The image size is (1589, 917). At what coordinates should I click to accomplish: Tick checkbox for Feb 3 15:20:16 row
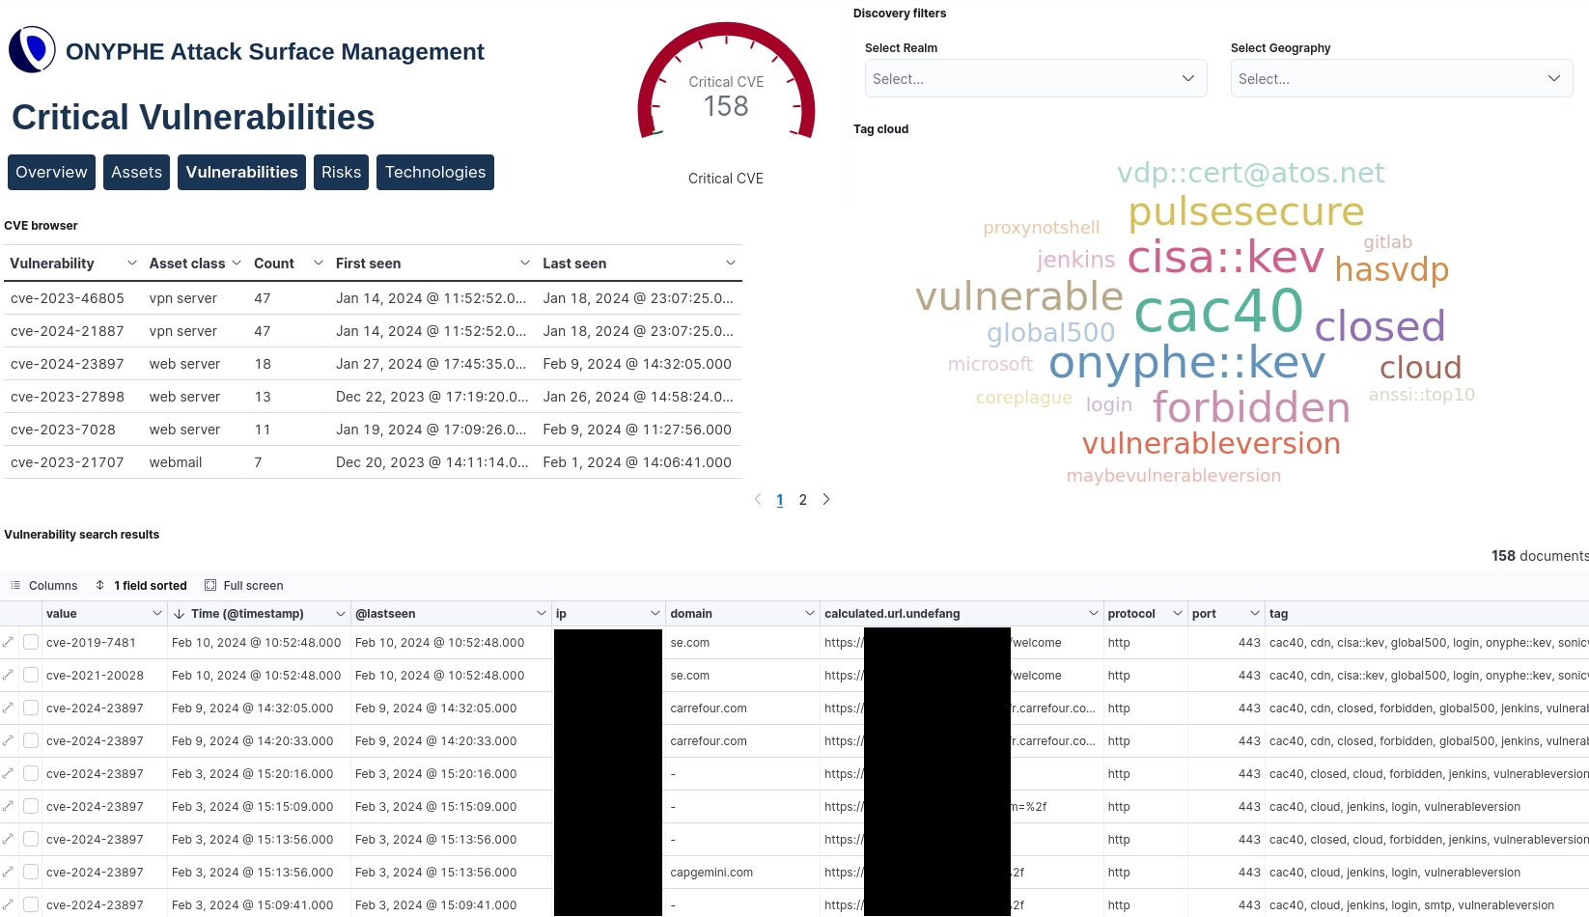pyautogui.click(x=31, y=773)
